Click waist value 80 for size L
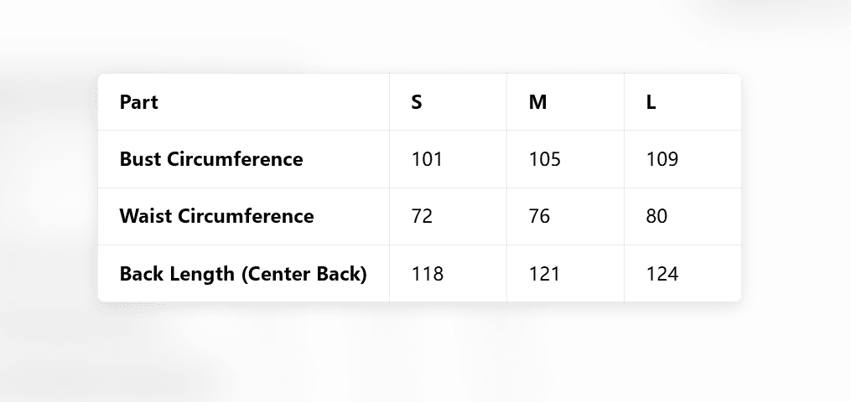The image size is (851, 402). (656, 216)
